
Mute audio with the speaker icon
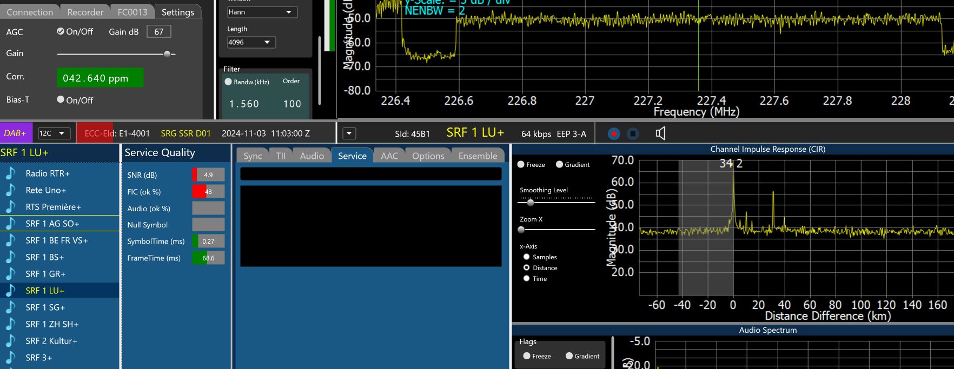(x=660, y=133)
